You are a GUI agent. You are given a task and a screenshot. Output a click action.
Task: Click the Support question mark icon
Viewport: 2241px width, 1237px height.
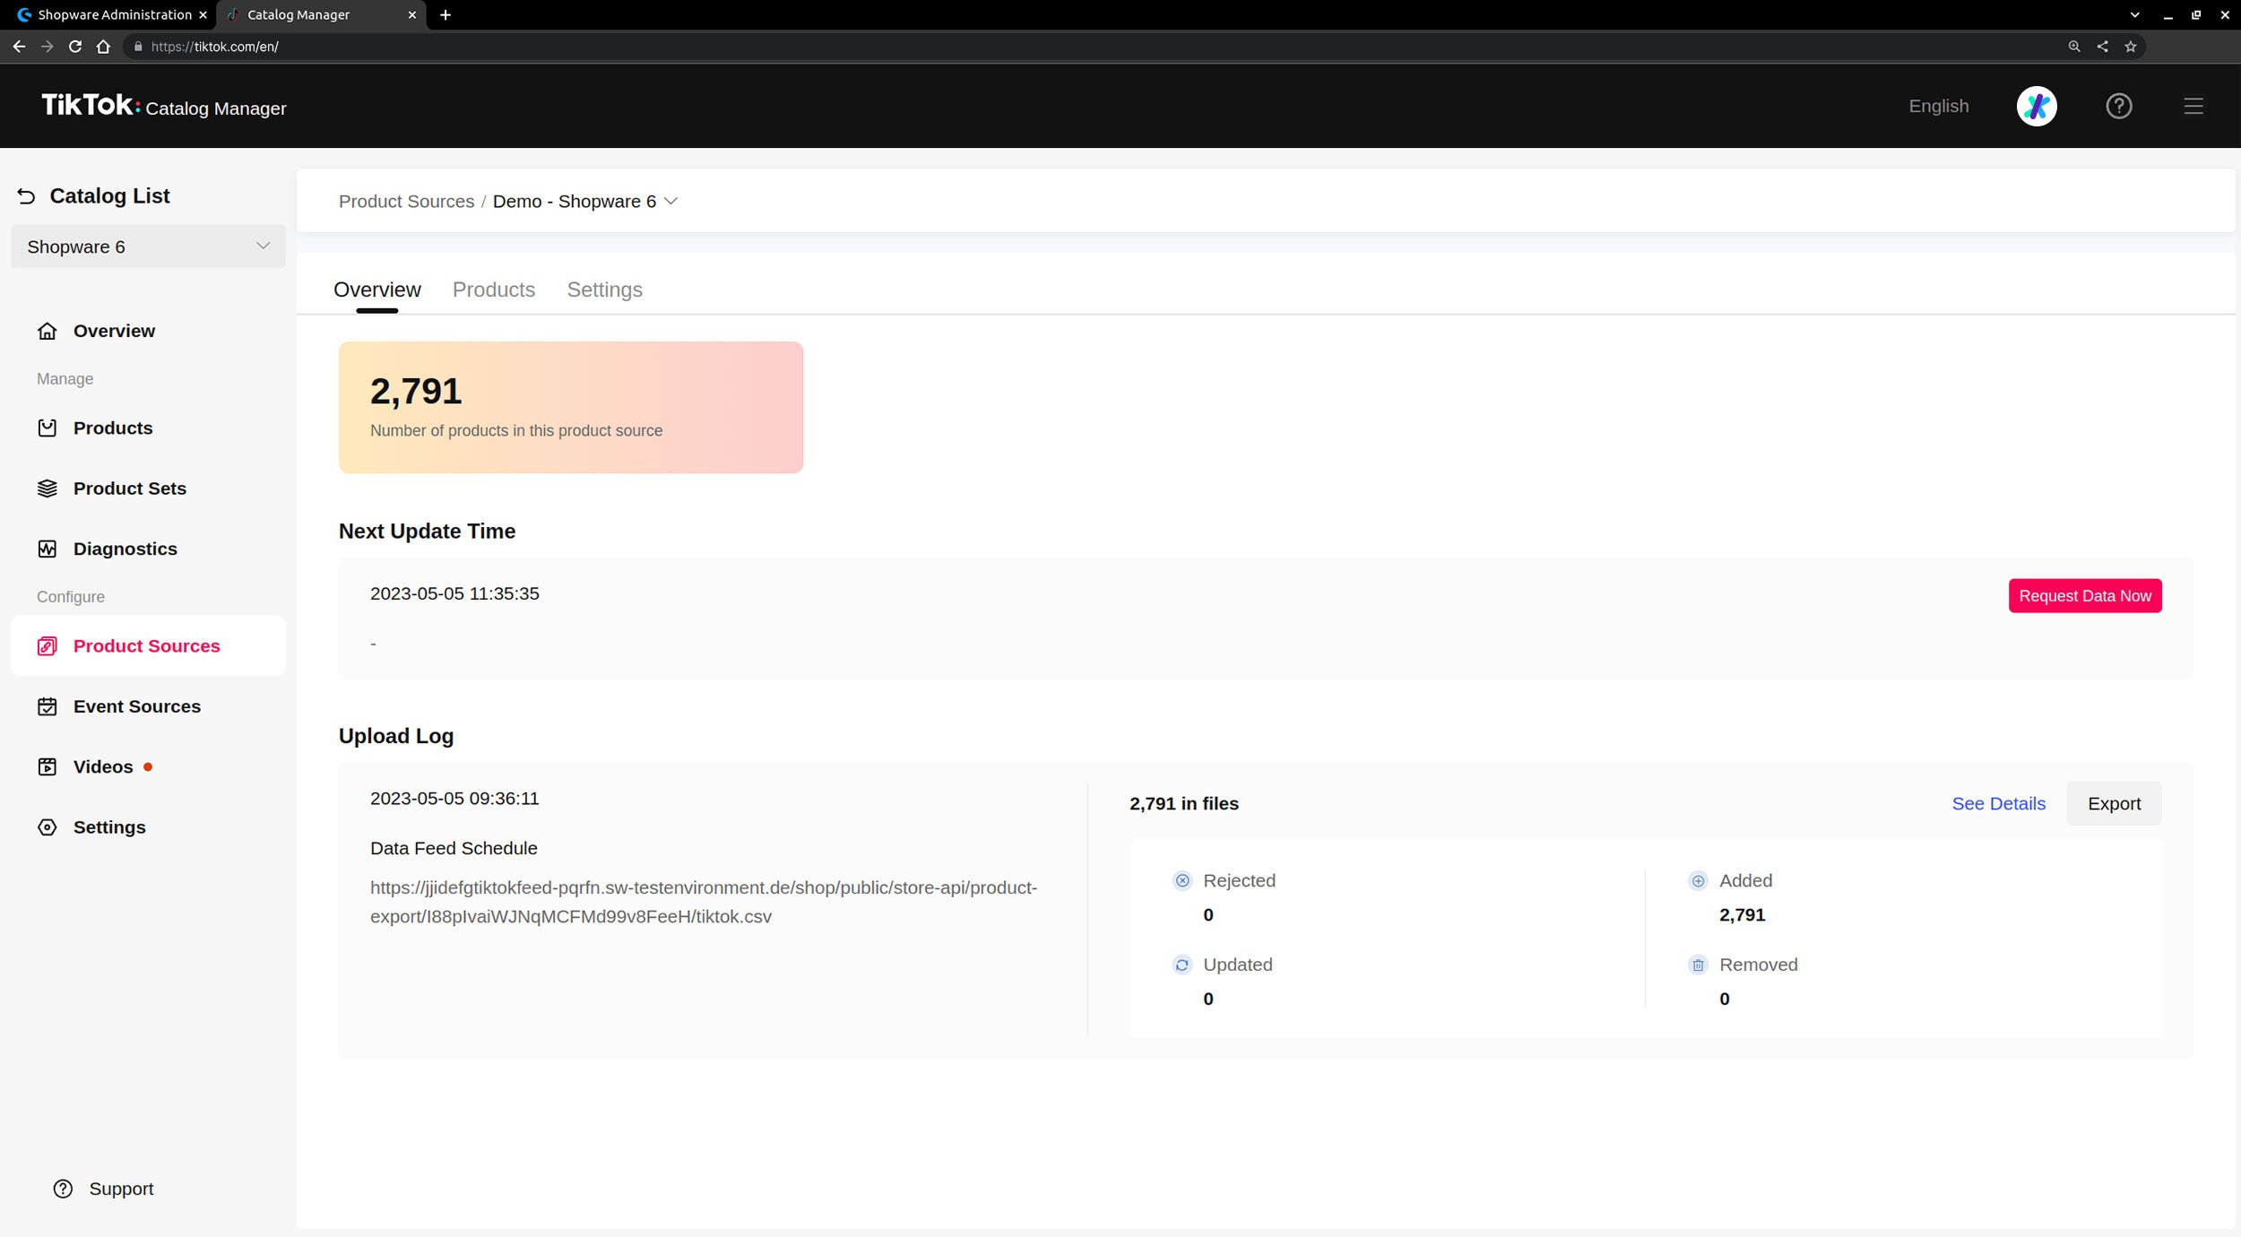click(x=63, y=1189)
